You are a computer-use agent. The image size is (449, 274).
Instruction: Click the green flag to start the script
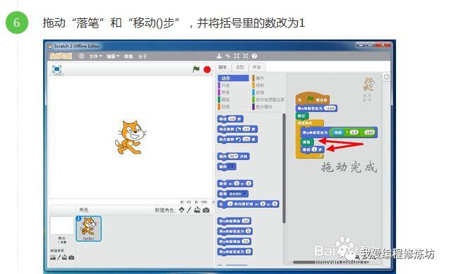(196, 69)
